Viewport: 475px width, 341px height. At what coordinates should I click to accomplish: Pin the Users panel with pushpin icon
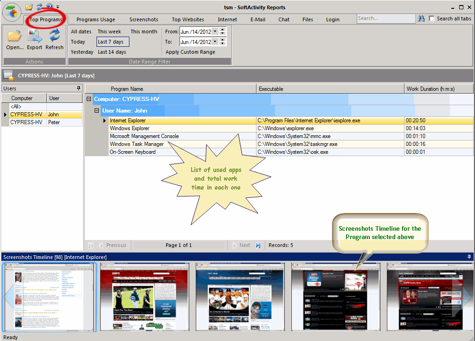click(x=78, y=88)
